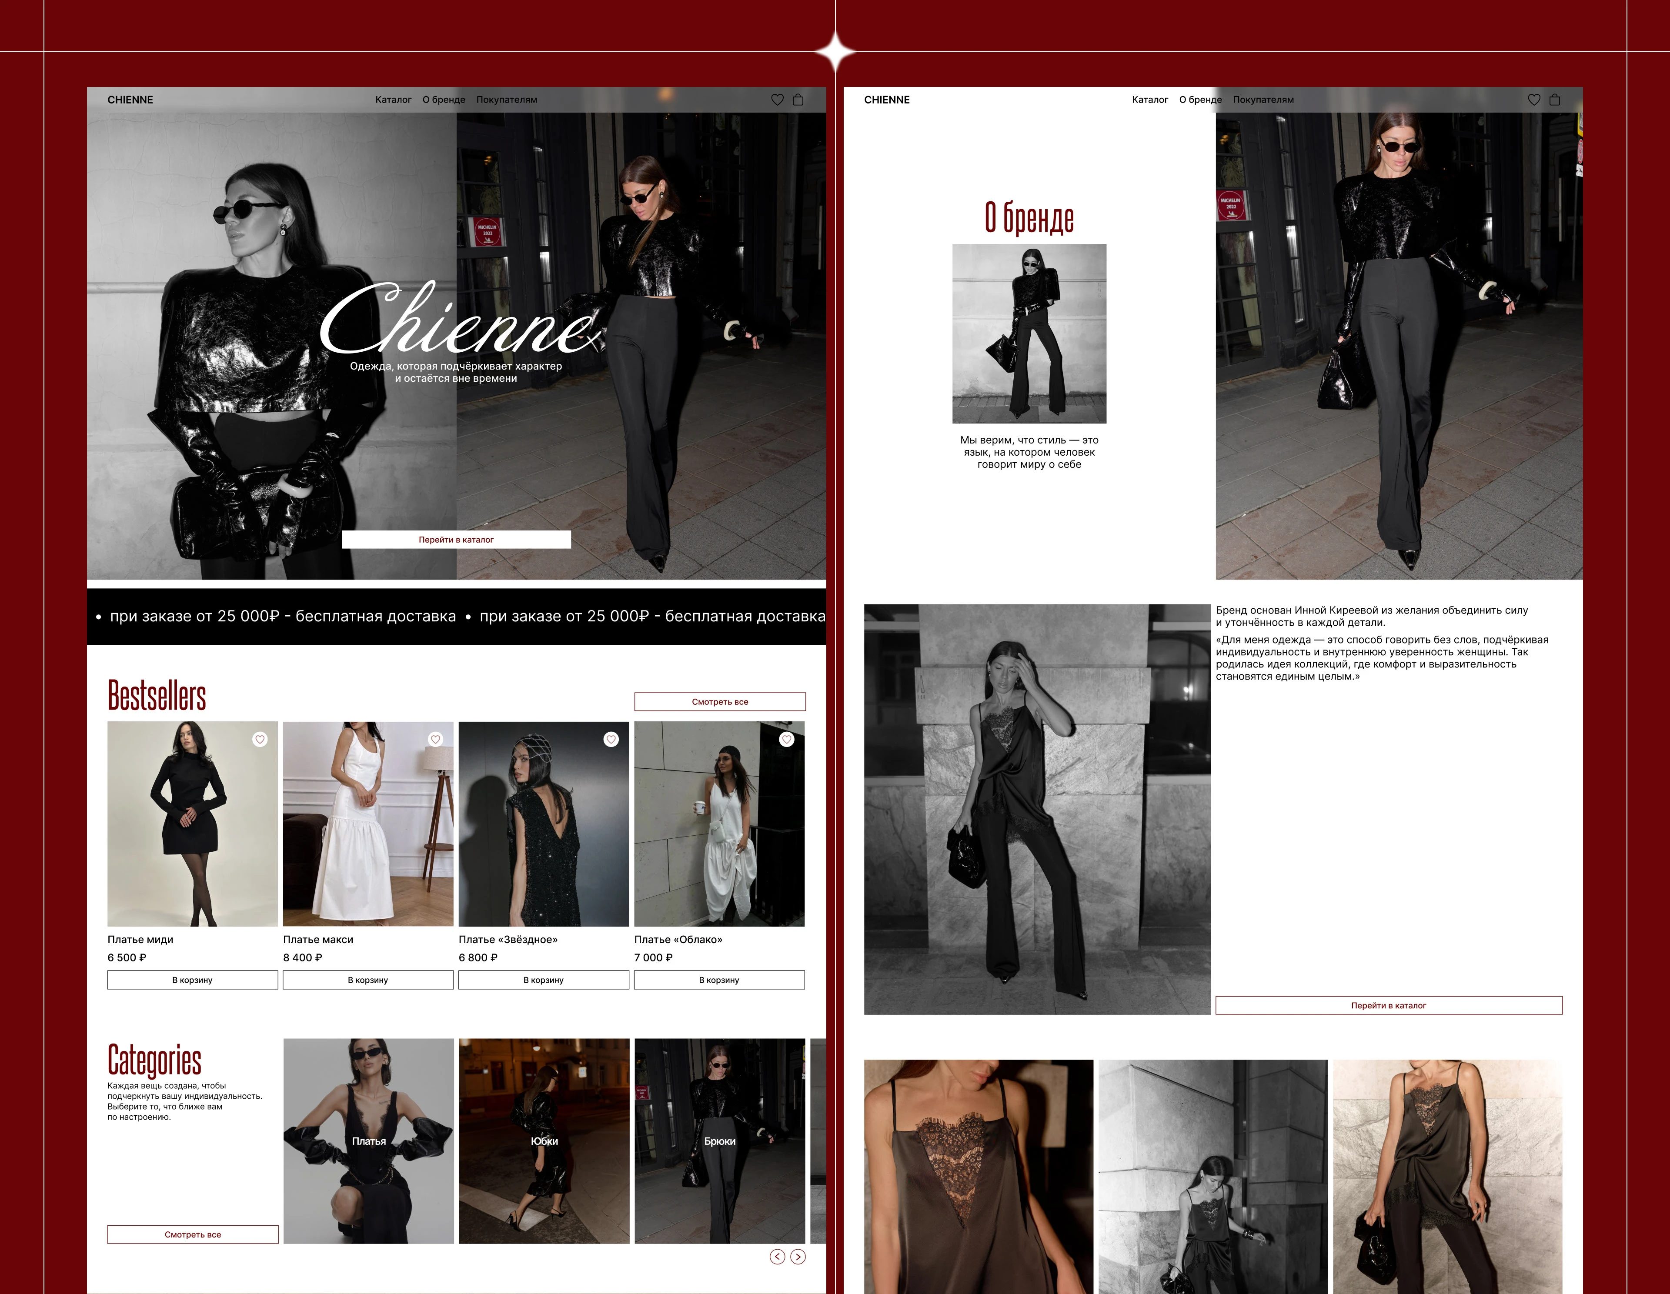Toggle heart on Платье макси product card
Screen dimensions: 1670x1294
[435, 739]
